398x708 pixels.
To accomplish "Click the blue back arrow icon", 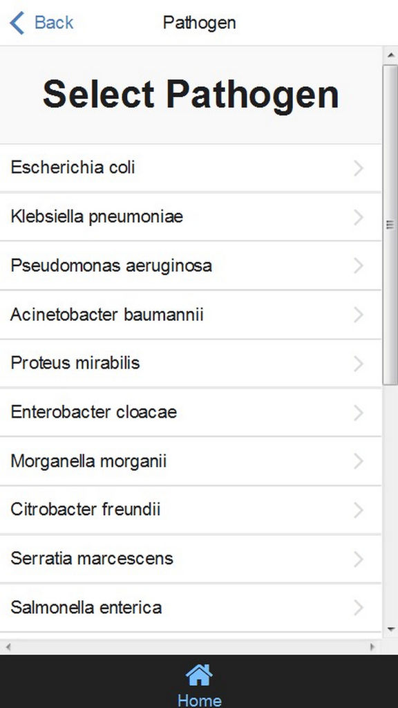I will tap(17, 23).
